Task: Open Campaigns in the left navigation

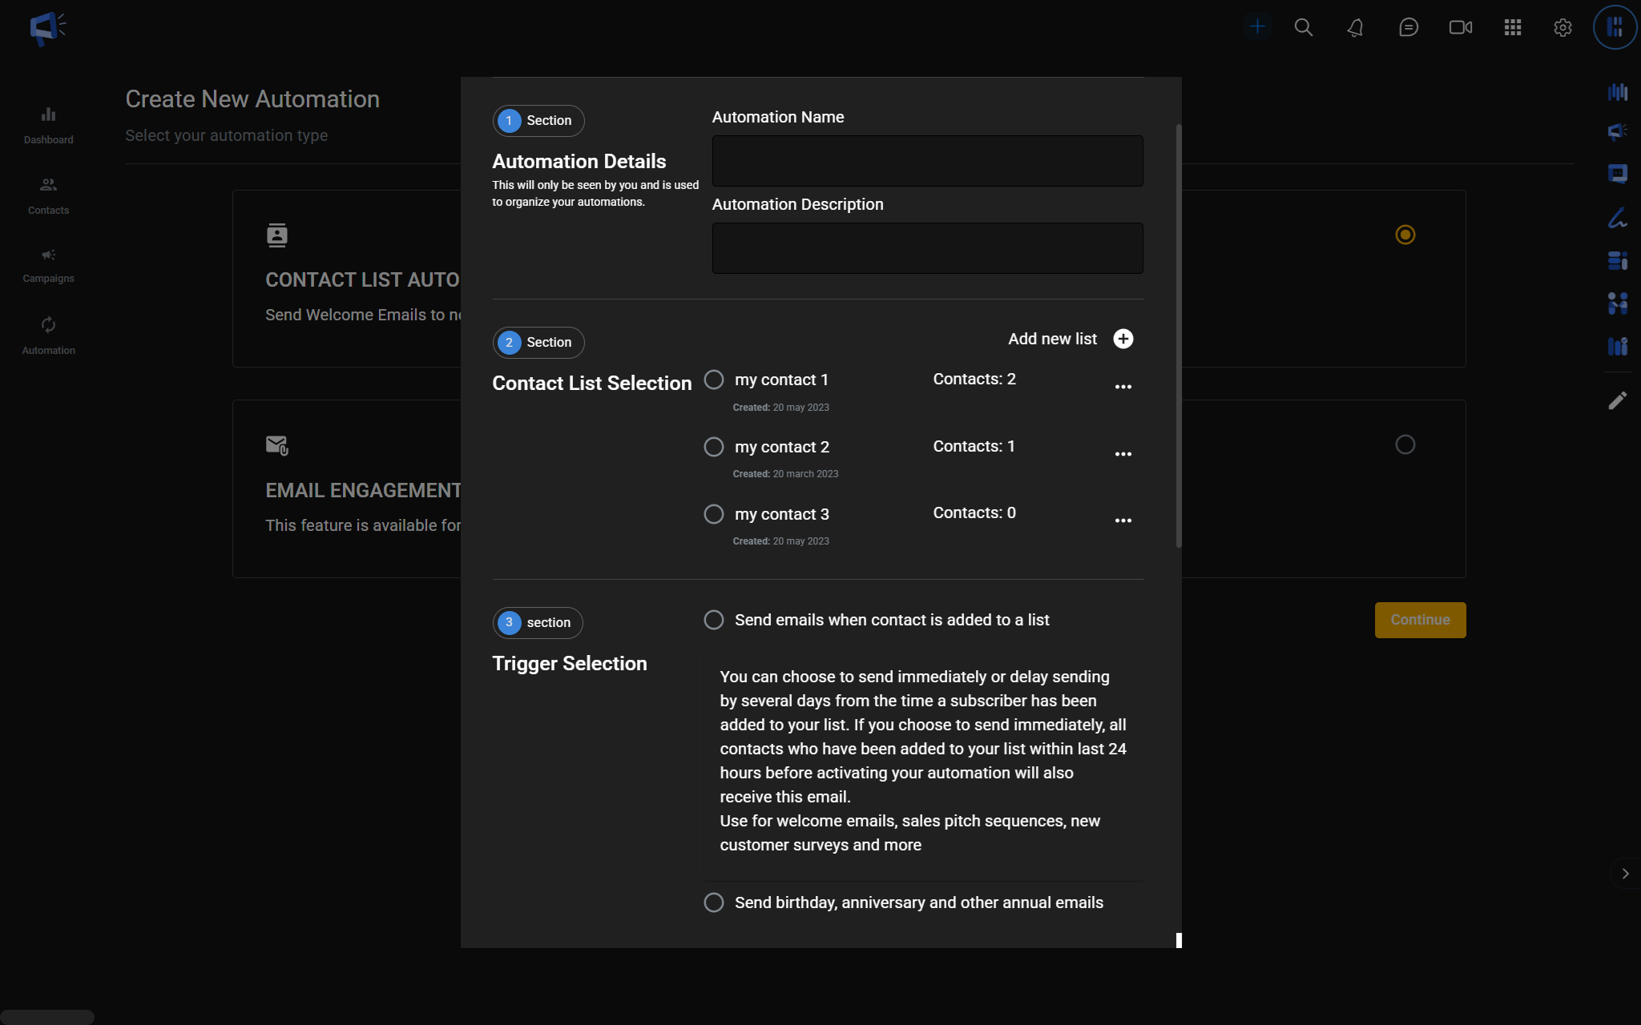Action: click(48, 264)
